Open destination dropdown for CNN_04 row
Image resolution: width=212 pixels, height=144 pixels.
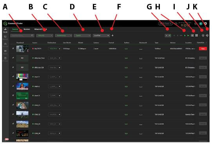pyautogui.click(x=54, y=133)
